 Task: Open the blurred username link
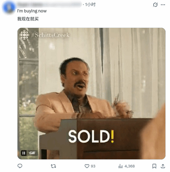point(49,4)
